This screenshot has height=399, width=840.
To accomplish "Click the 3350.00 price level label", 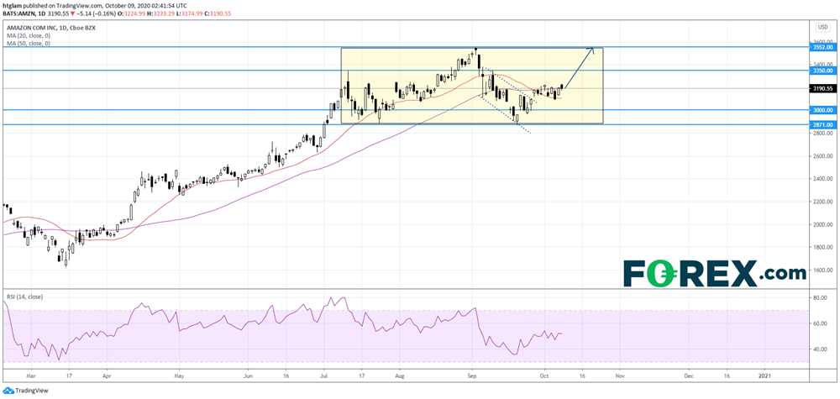I will pos(822,71).
